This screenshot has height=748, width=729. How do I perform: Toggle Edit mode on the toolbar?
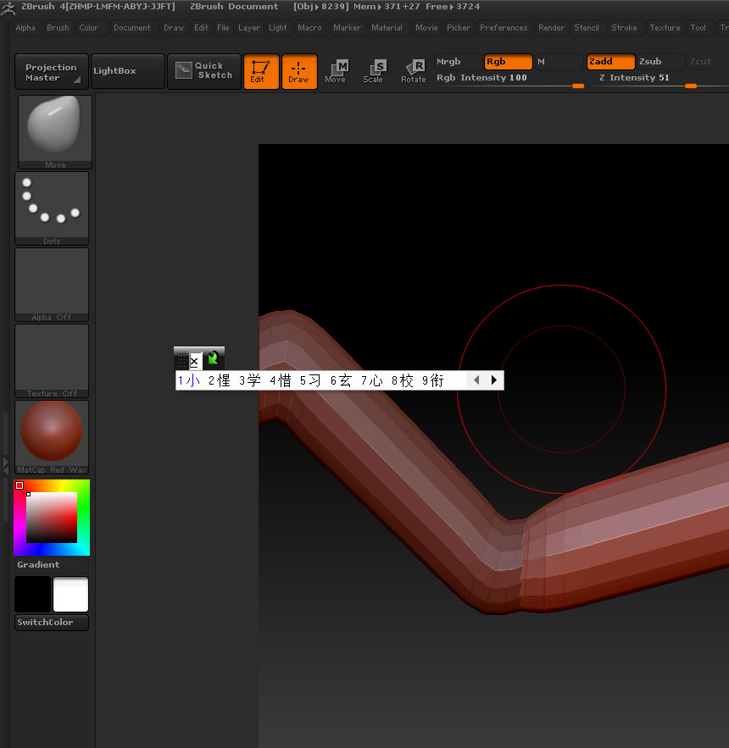click(261, 71)
